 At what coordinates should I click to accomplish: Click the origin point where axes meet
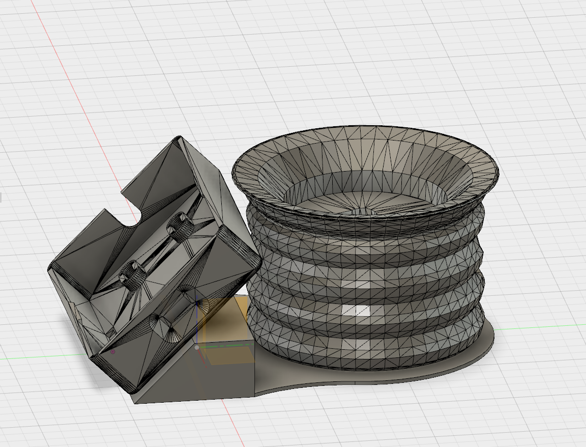pyautogui.click(x=197, y=348)
